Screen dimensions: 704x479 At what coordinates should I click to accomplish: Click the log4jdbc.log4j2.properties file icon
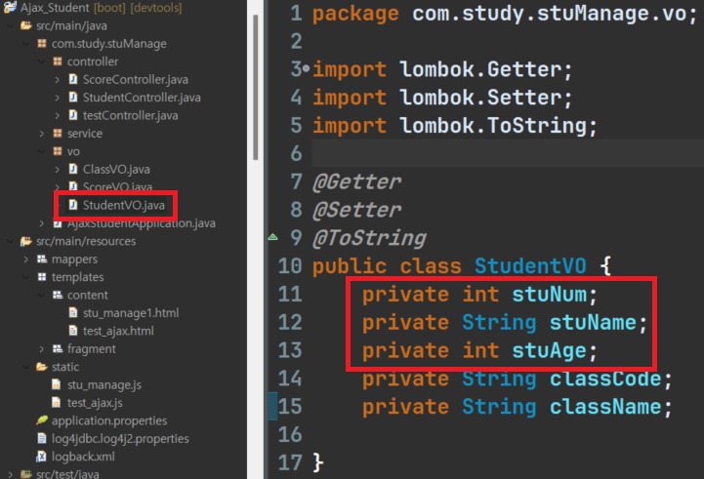(41, 438)
